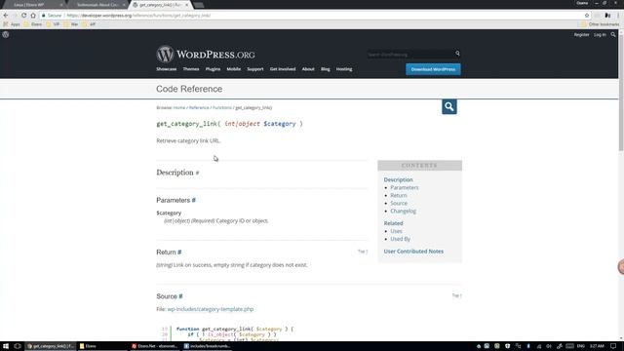Jump to Related in Contents box
This screenshot has width=624, height=351.
394,223
